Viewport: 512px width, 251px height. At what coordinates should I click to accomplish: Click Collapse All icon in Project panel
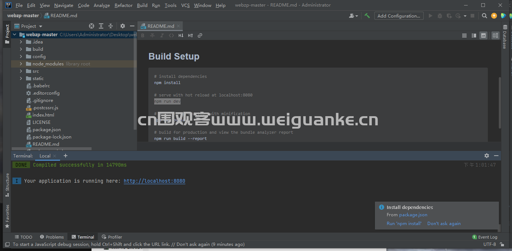click(111, 26)
